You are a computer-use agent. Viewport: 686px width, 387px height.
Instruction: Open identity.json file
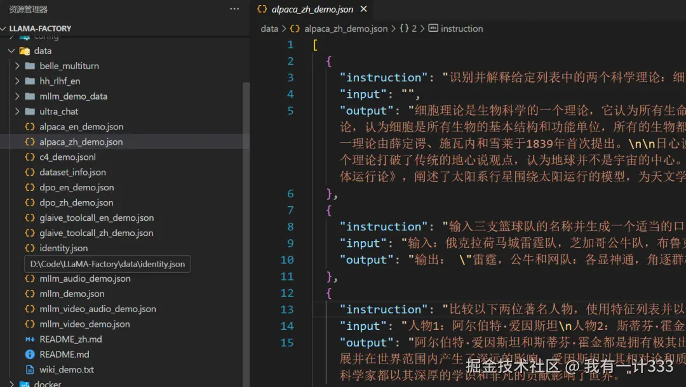64,248
